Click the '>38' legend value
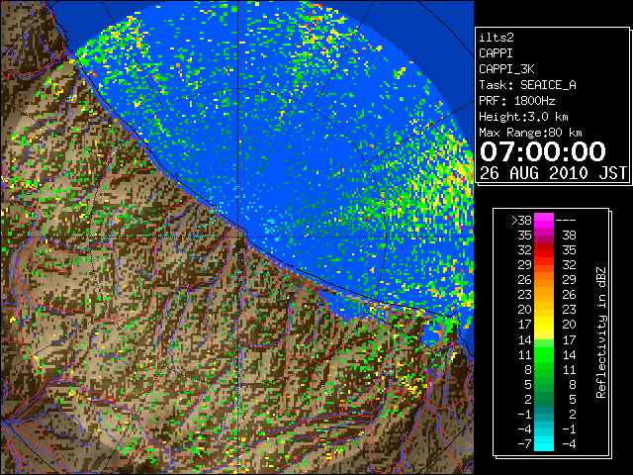Viewport: 633px width, 475px height. [x=521, y=220]
